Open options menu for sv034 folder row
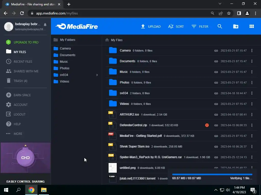Viewport: 261px width, 195px height. 252,93
